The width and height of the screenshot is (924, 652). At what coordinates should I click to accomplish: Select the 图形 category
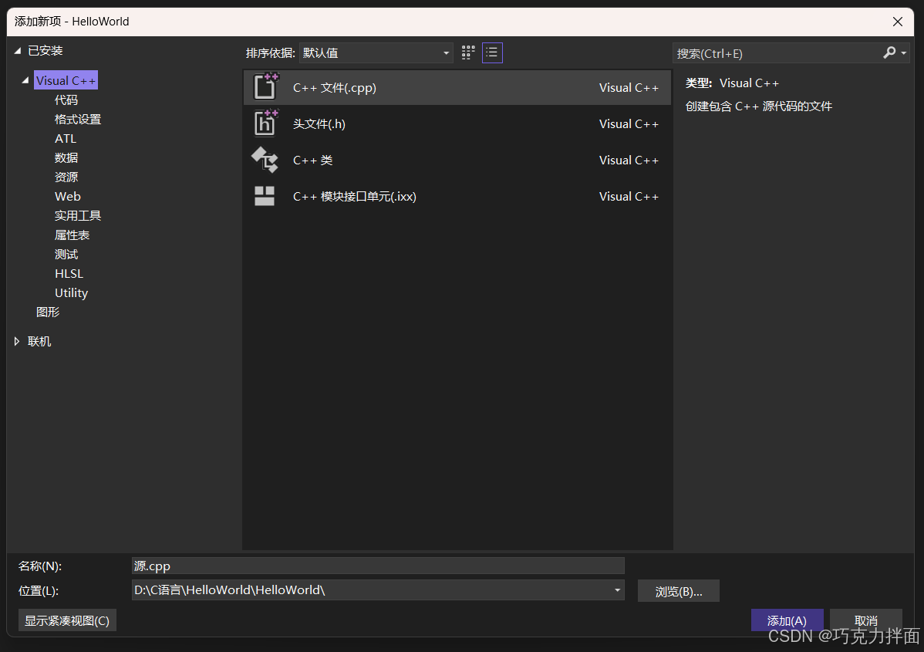coord(48,312)
